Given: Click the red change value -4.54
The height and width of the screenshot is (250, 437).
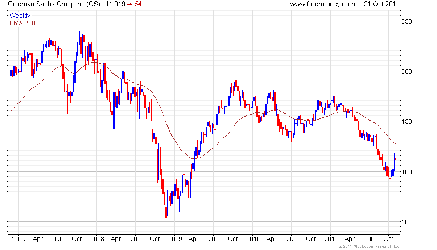Looking at the screenshot, I should (134, 4).
